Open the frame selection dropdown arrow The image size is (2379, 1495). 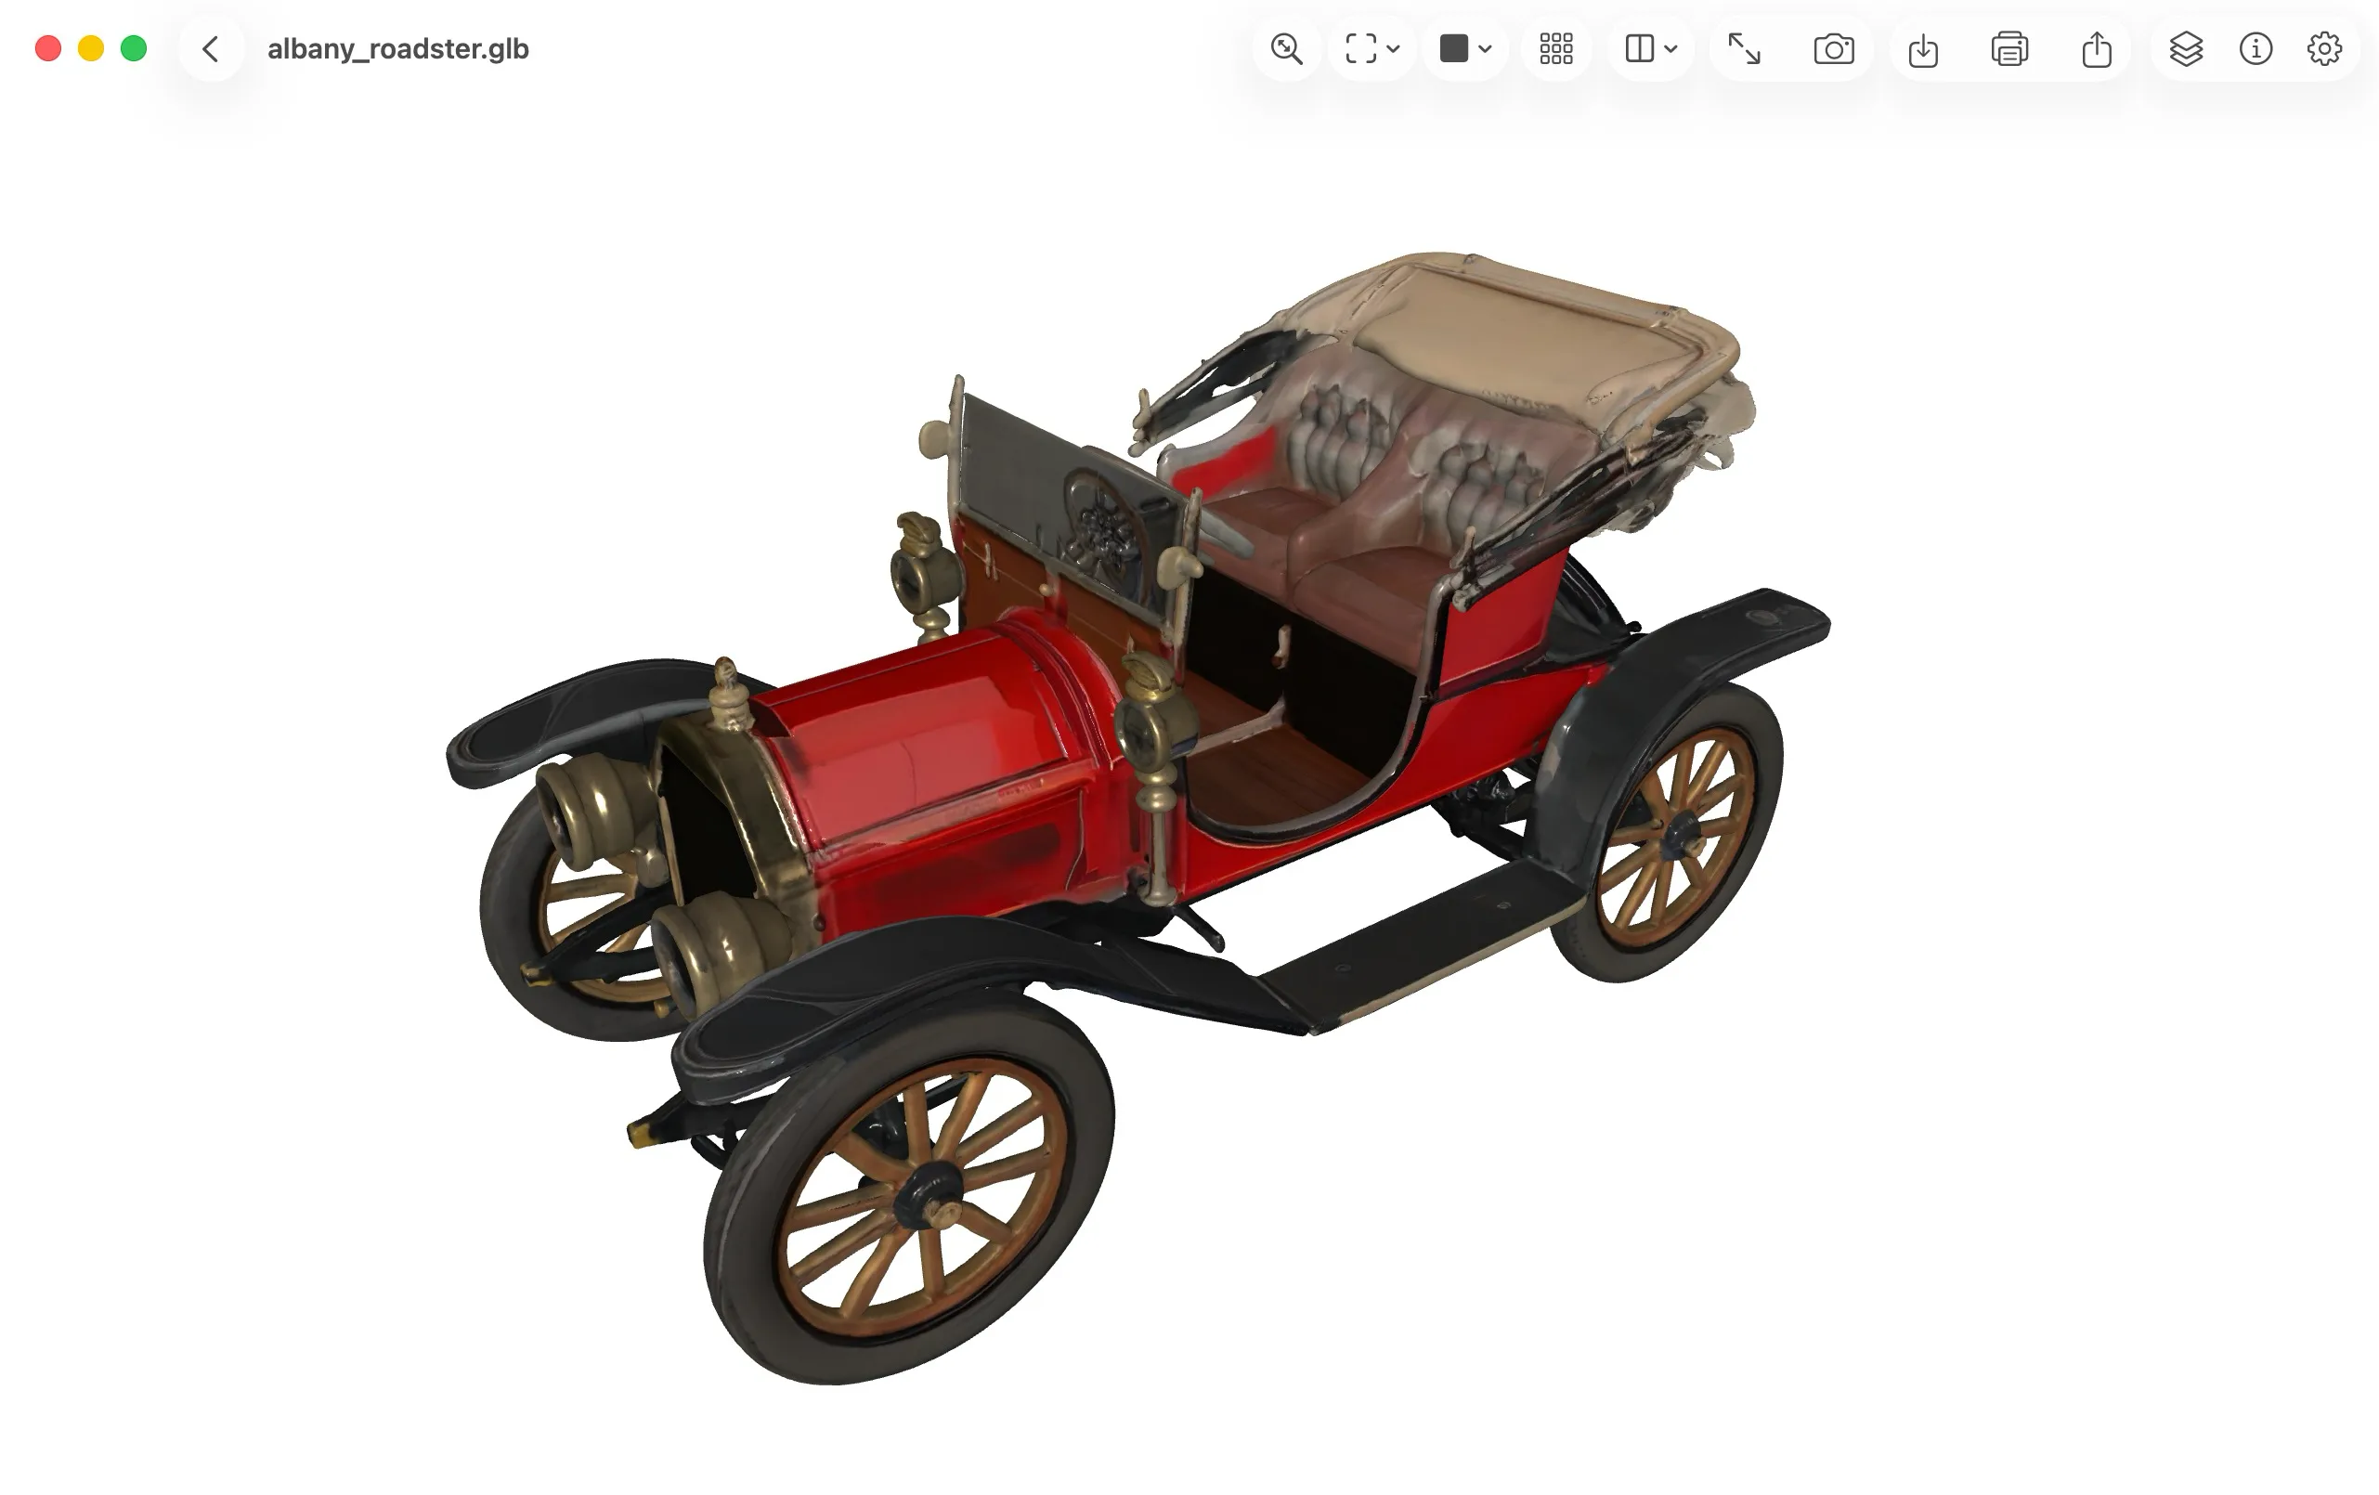tap(1393, 48)
